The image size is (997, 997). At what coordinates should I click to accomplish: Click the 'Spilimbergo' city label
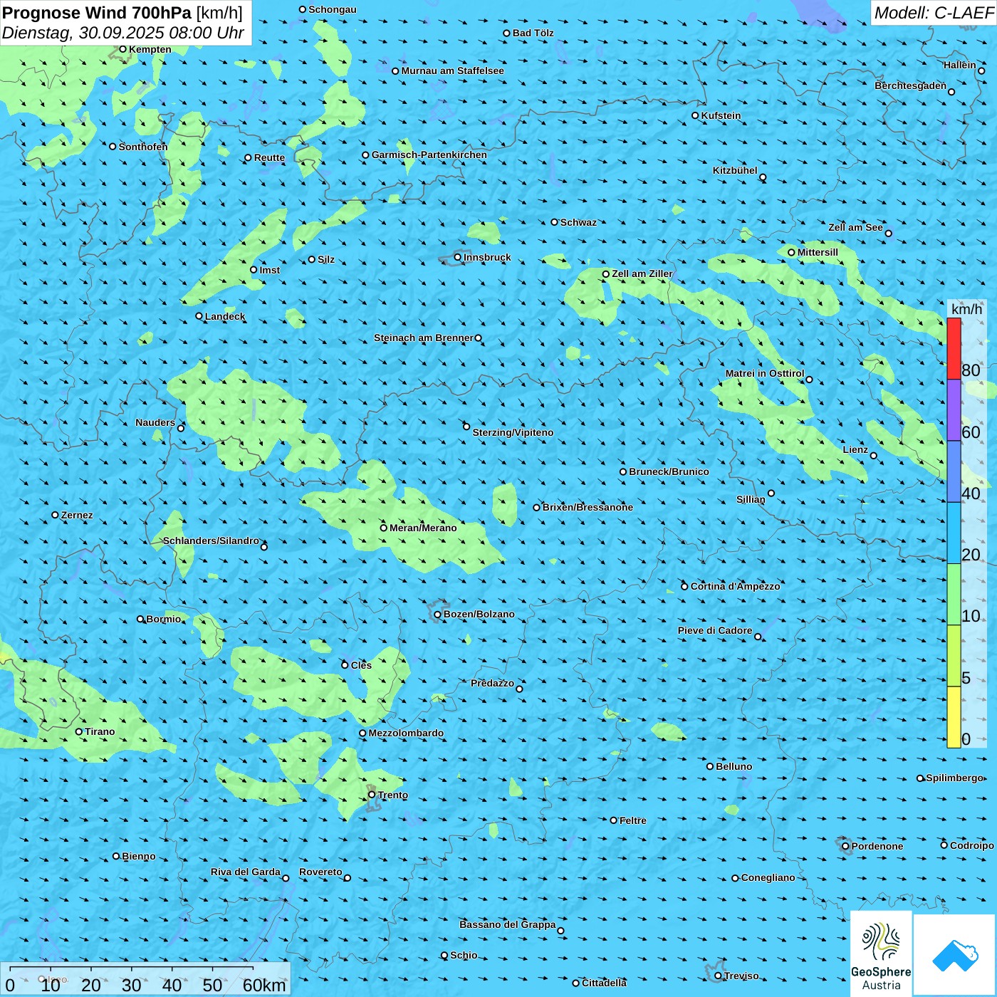click(x=954, y=778)
